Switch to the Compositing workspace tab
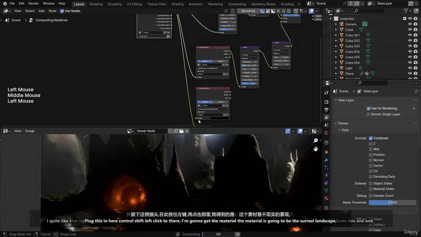 coord(237,4)
